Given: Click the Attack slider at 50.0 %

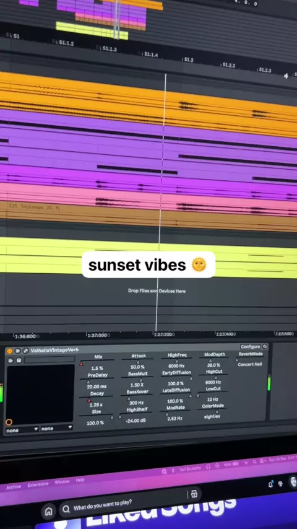Looking at the screenshot, I should click(x=138, y=361).
